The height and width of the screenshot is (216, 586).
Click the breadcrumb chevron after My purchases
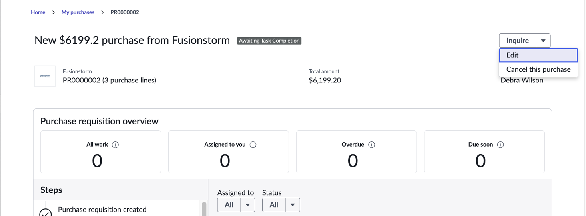[x=102, y=12]
